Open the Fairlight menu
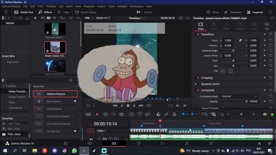 tap(122, 6)
